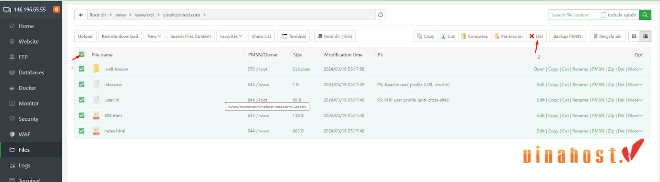Viewport: 660px width, 182px height.
Task: Uncheck the index.html file checkbox
Action: [82, 131]
